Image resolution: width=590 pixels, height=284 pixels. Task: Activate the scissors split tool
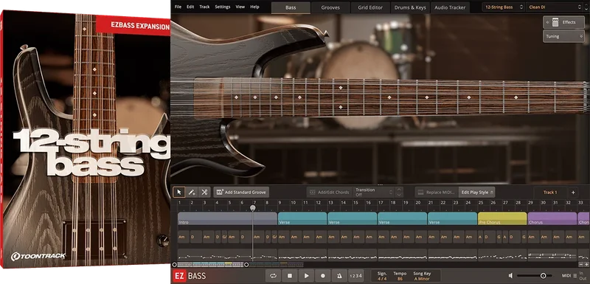204,193
